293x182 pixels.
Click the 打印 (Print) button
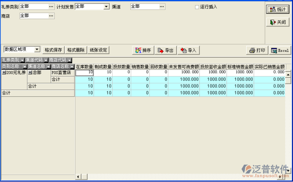[257, 50]
